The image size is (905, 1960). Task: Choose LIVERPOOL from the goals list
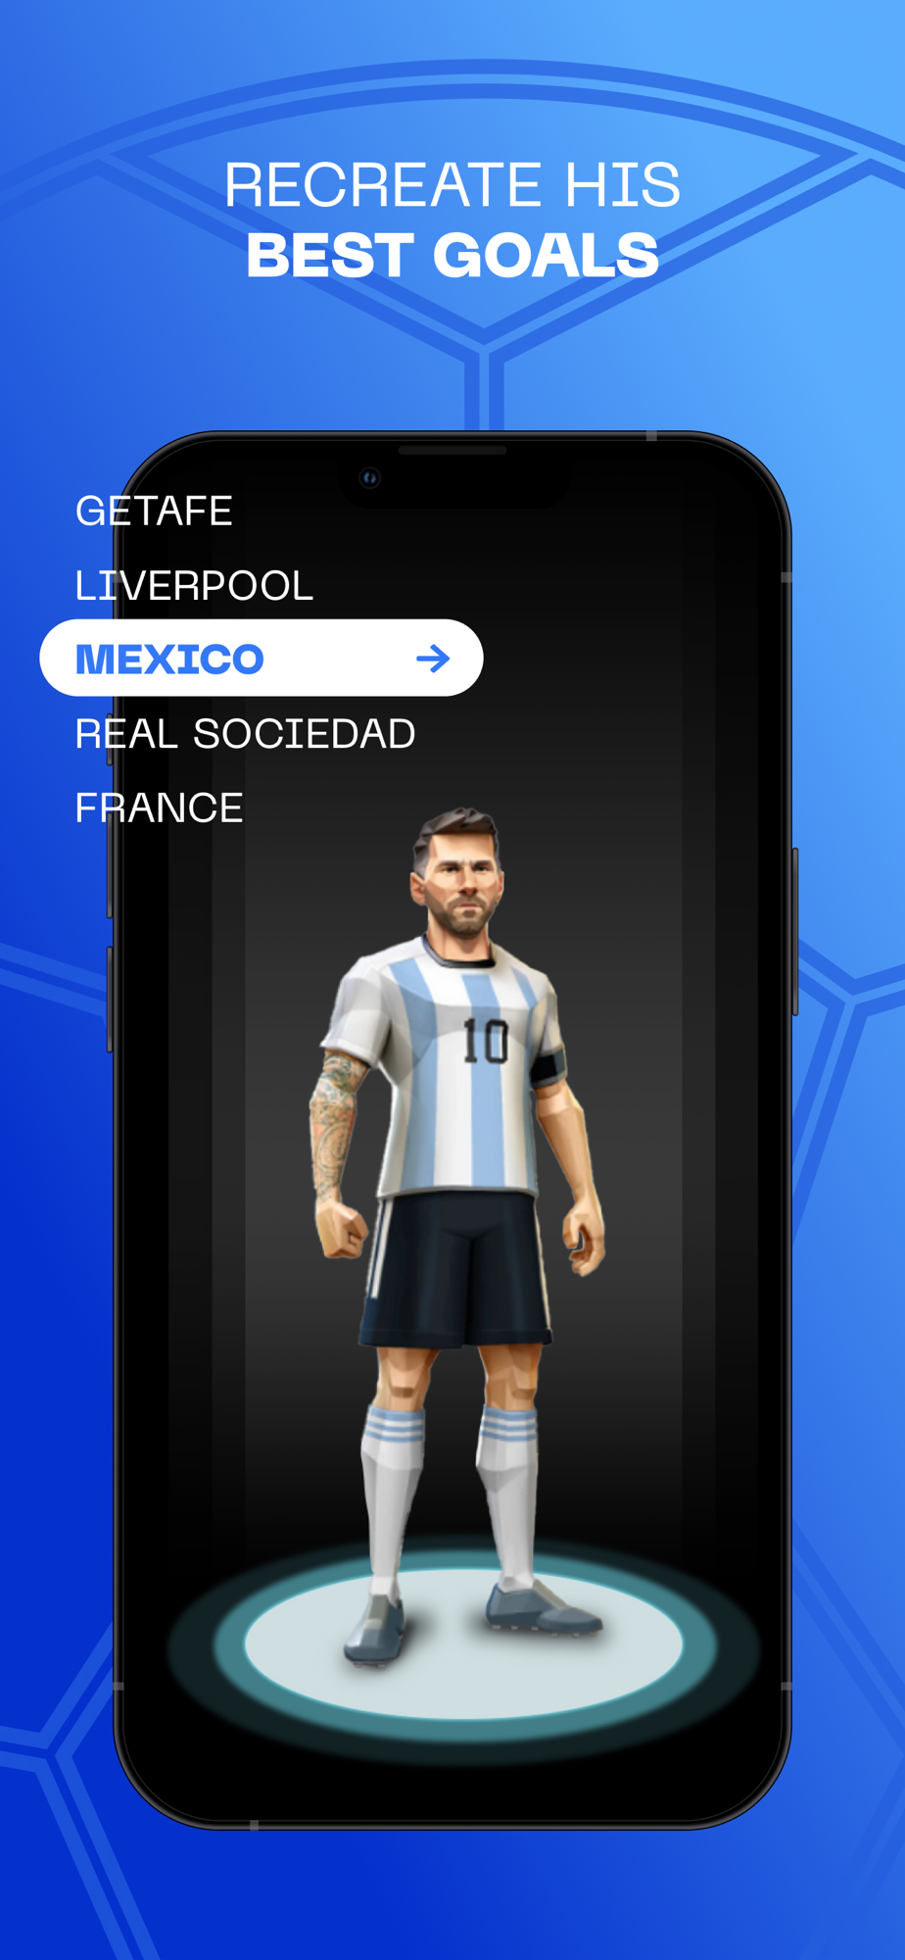pos(194,585)
